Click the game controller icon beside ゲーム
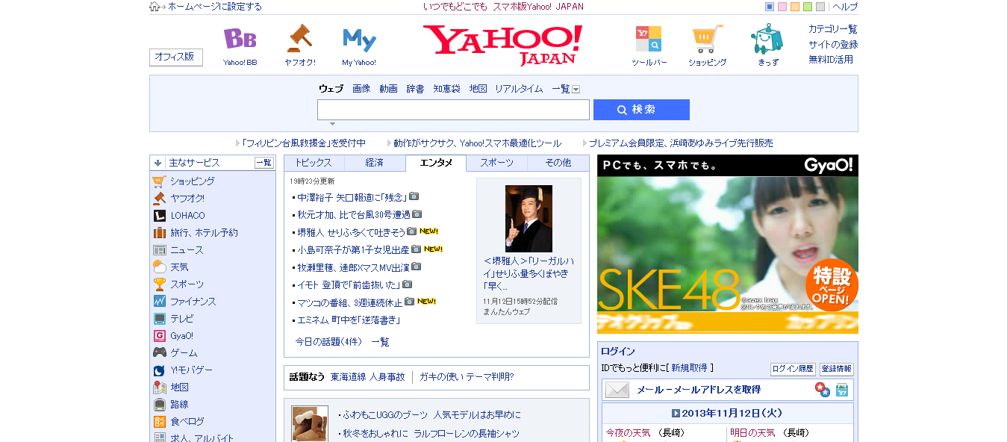The image size is (1007, 442). (x=159, y=353)
